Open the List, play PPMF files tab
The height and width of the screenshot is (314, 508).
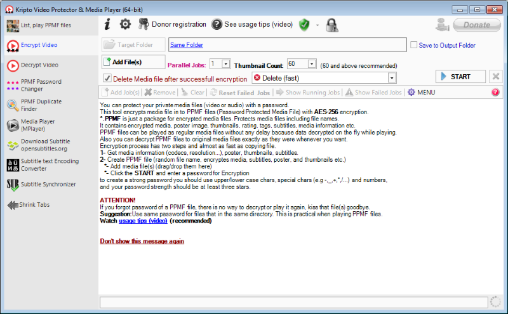pyautogui.click(x=51, y=25)
